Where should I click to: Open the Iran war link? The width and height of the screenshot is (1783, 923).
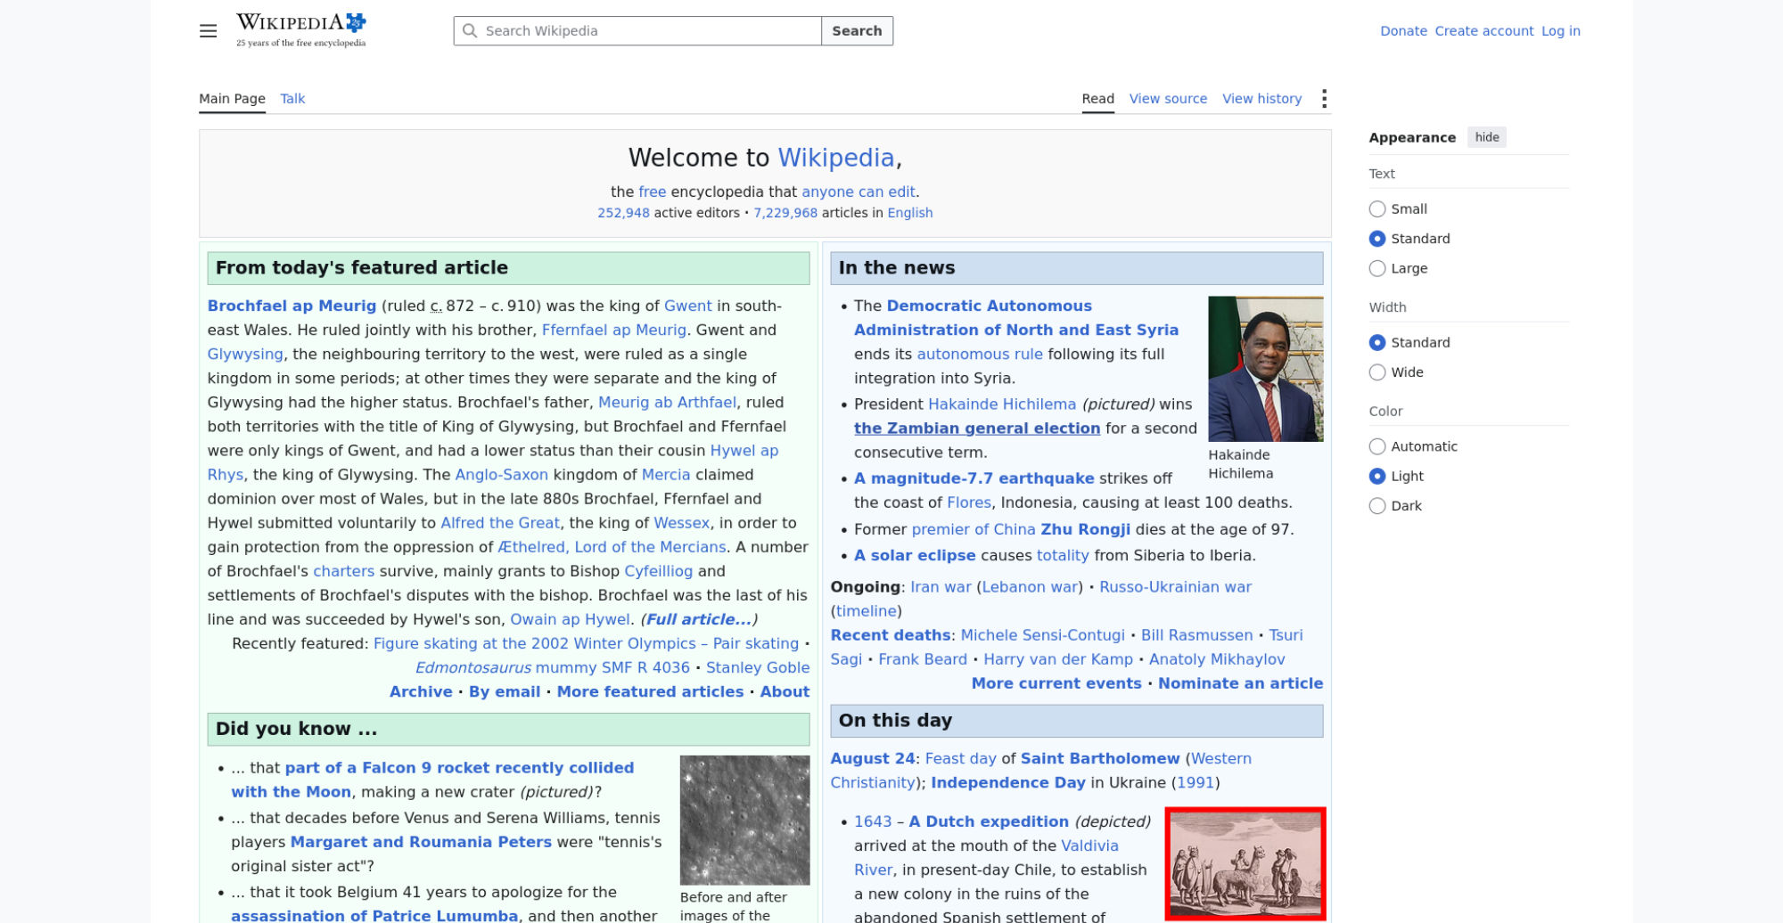[941, 587]
